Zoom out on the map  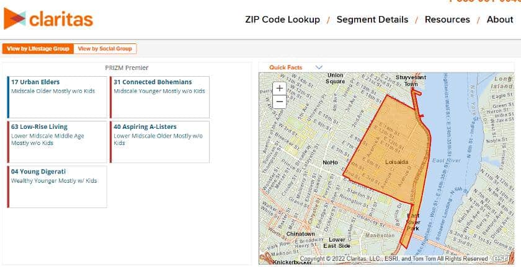(x=280, y=102)
